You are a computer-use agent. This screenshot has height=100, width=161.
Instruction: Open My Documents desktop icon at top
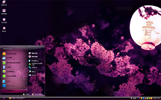point(4,3)
